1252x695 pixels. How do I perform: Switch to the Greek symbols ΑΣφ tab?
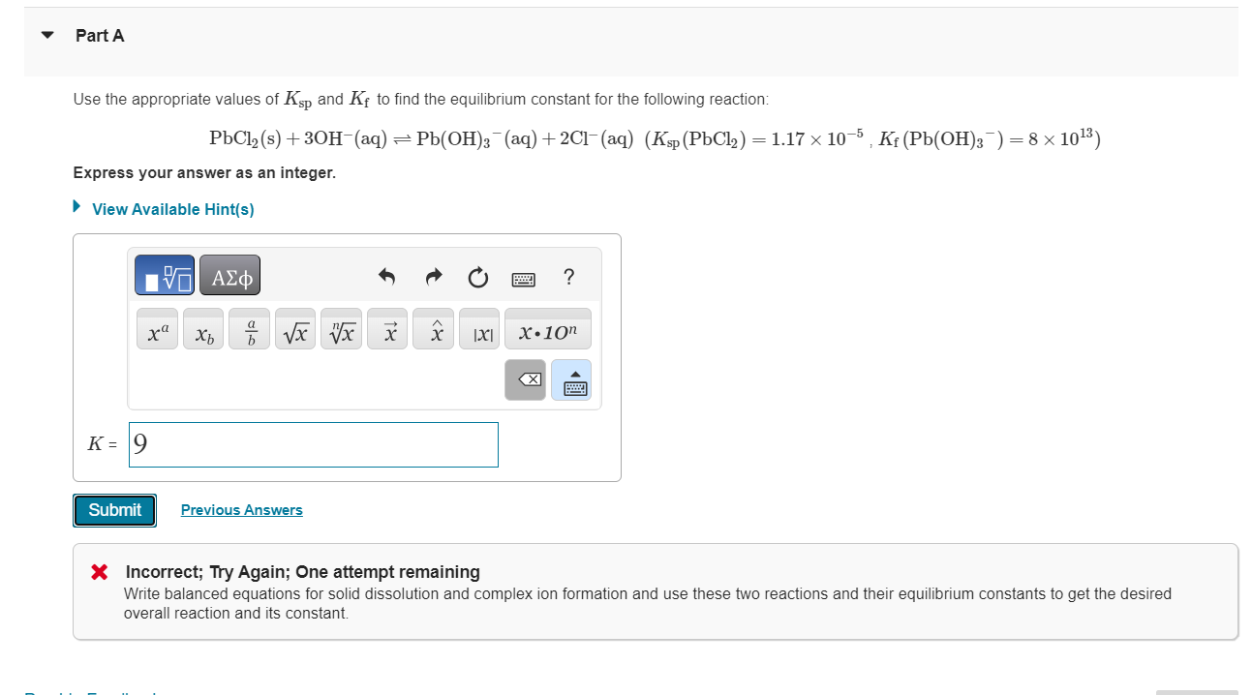coord(229,276)
